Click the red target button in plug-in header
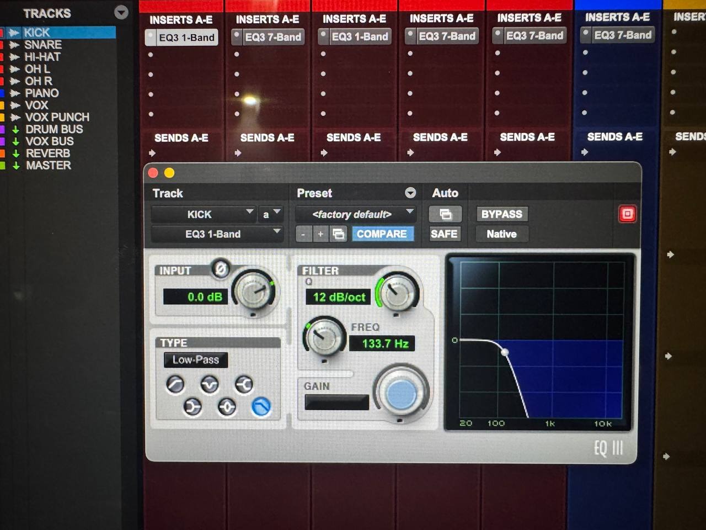This screenshot has height=530, width=706. pyautogui.click(x=627, y=214)
